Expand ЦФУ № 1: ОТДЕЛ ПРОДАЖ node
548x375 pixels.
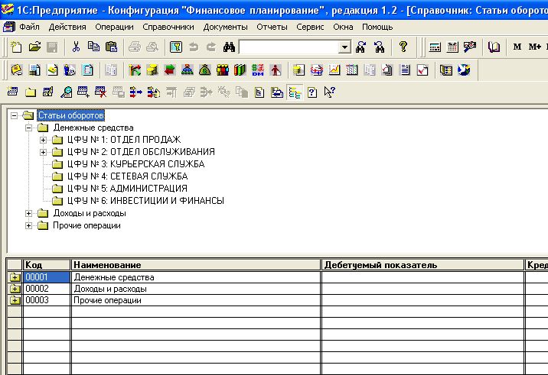pyautogui.click(x=43, y=140)
